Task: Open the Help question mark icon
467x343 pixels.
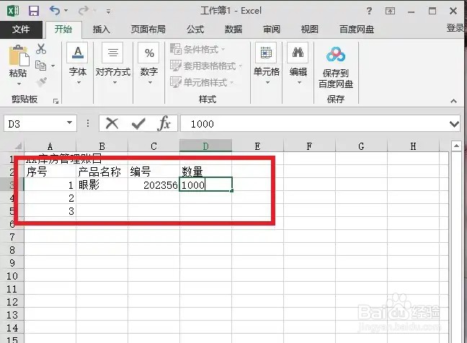Action: [x=369, y=11]
